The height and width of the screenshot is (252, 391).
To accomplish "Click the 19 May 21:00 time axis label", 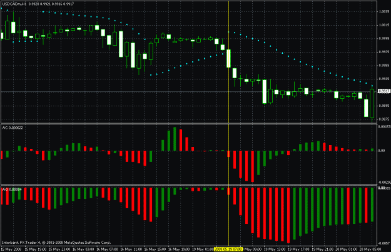I will (322, 249).
